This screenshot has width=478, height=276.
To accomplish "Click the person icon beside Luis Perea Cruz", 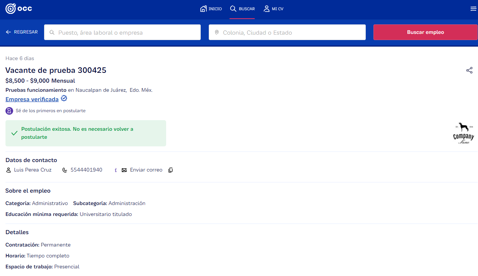I will 8,170.
